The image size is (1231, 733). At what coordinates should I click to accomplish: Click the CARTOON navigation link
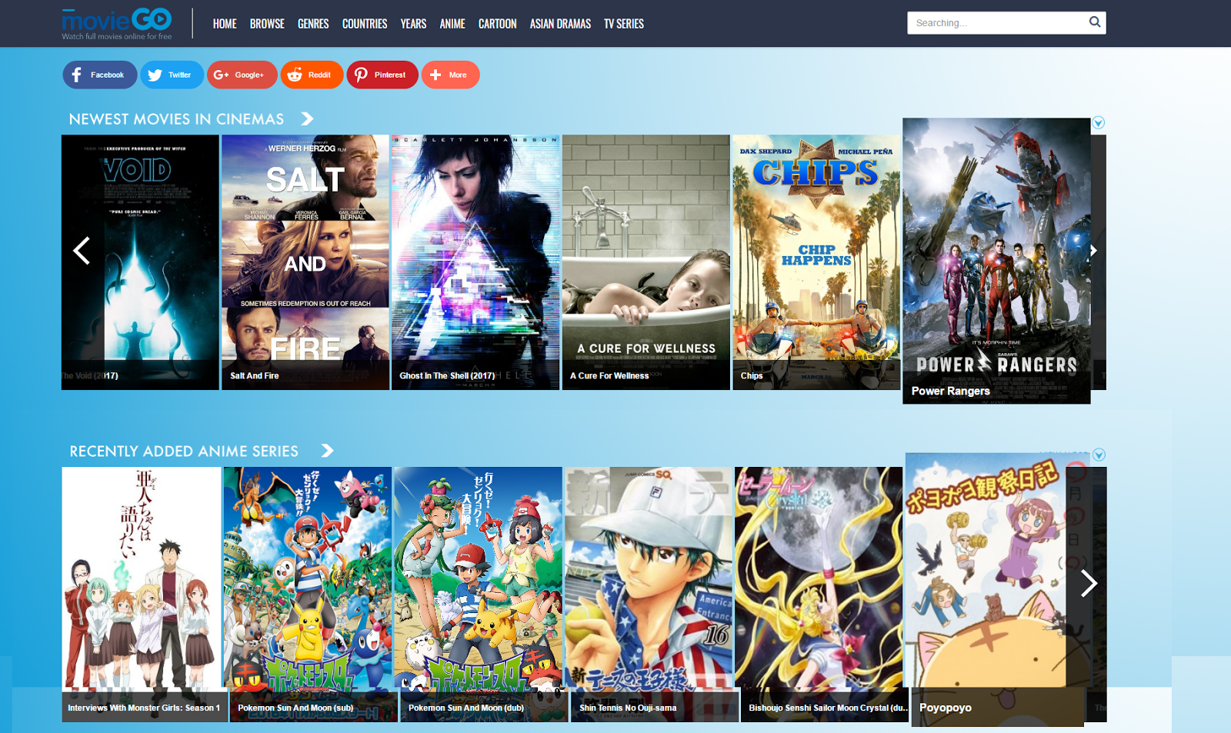(497, 24)
